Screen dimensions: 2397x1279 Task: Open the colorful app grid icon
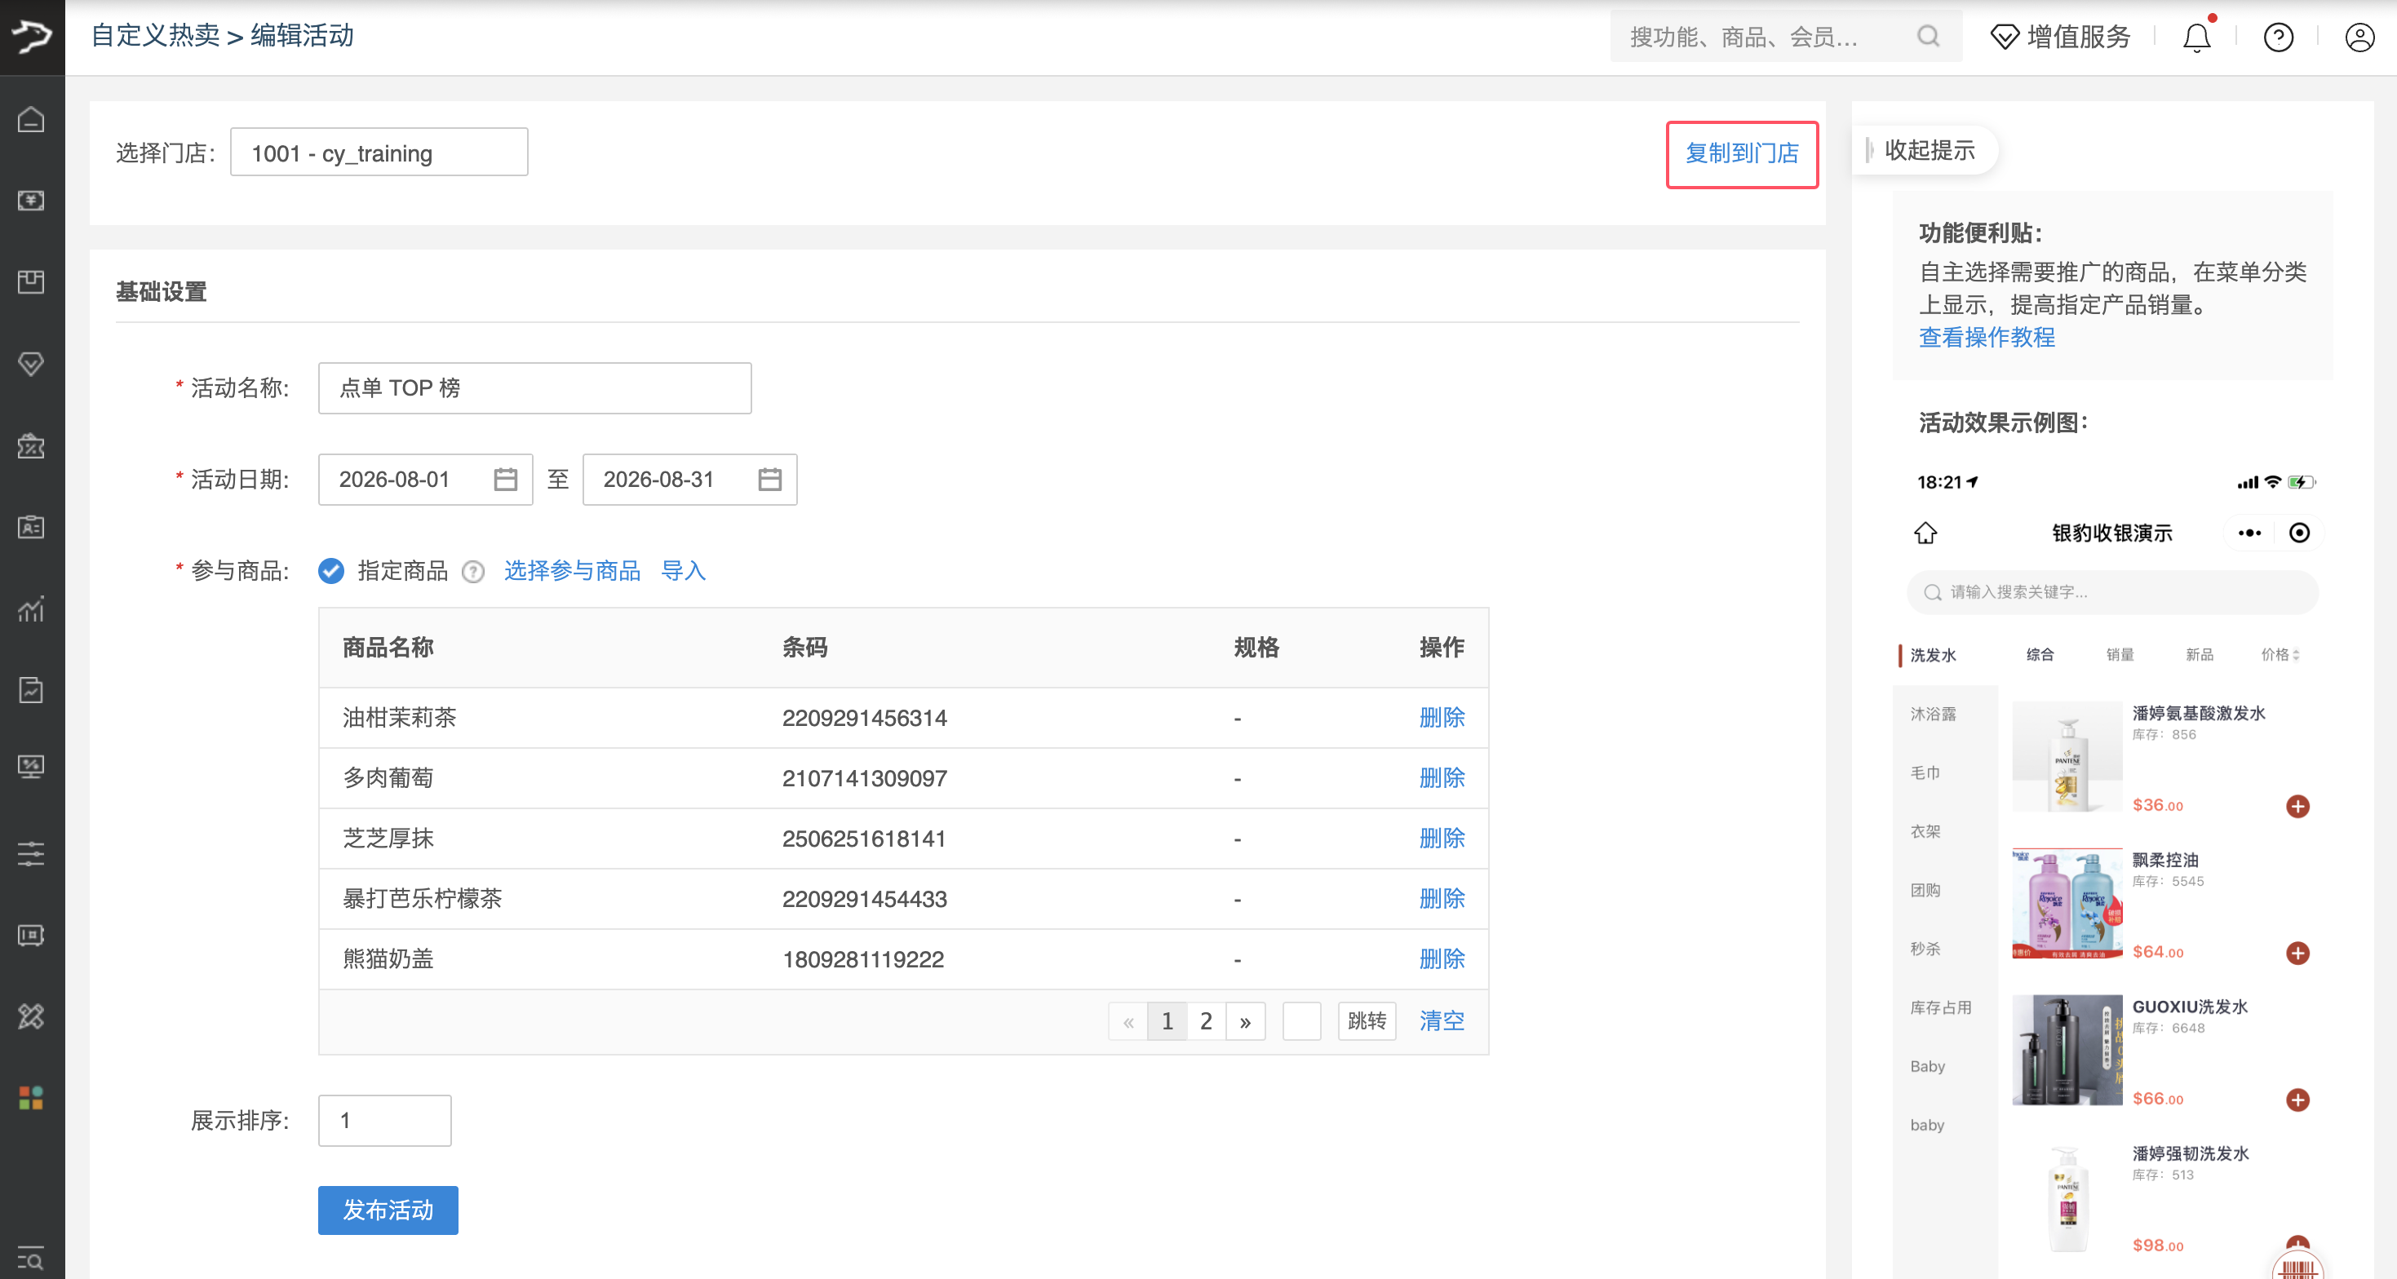point(32,1099)
